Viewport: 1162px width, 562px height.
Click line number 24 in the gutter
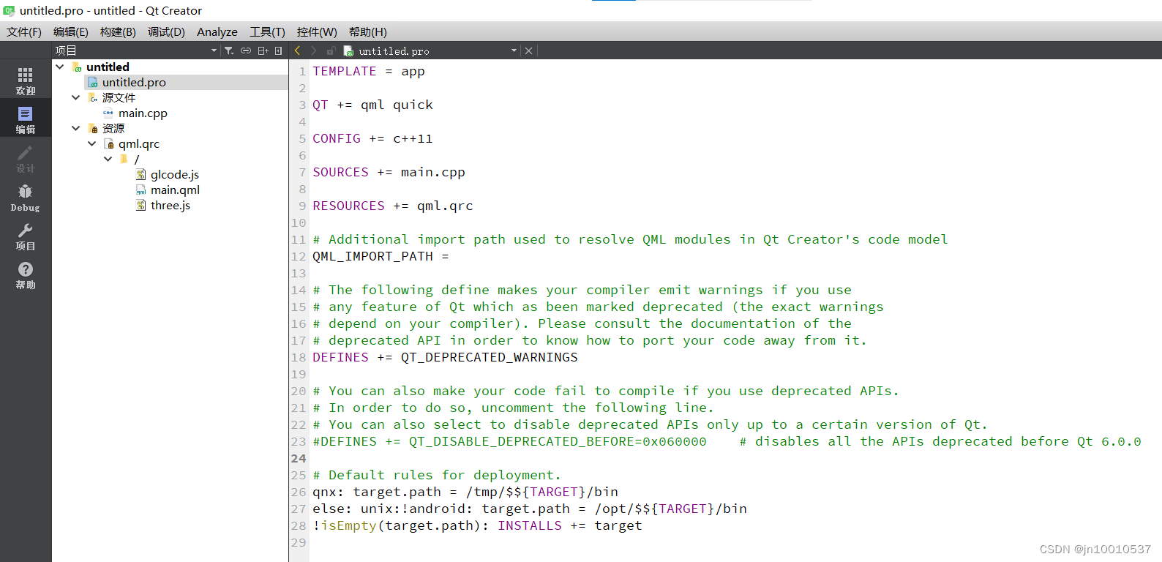[299, 458]
